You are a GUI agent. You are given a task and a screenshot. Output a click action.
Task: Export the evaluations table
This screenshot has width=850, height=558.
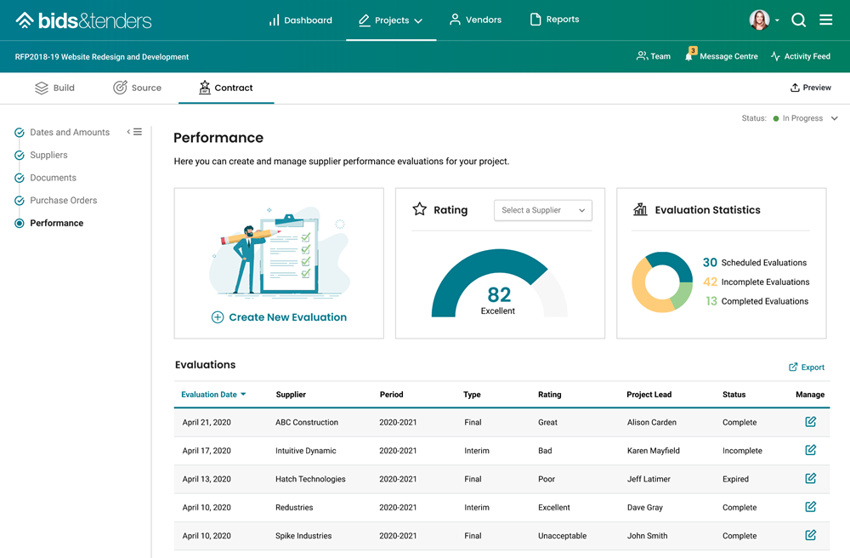(x=807, y=367)
